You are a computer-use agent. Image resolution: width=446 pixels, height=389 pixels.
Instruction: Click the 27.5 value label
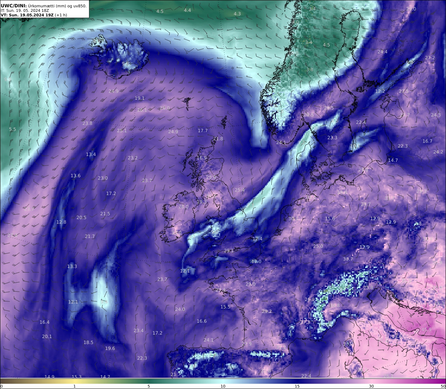404,91
